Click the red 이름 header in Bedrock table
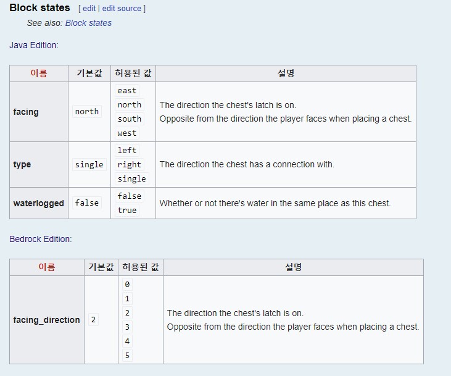 click(x=47, y=267)
